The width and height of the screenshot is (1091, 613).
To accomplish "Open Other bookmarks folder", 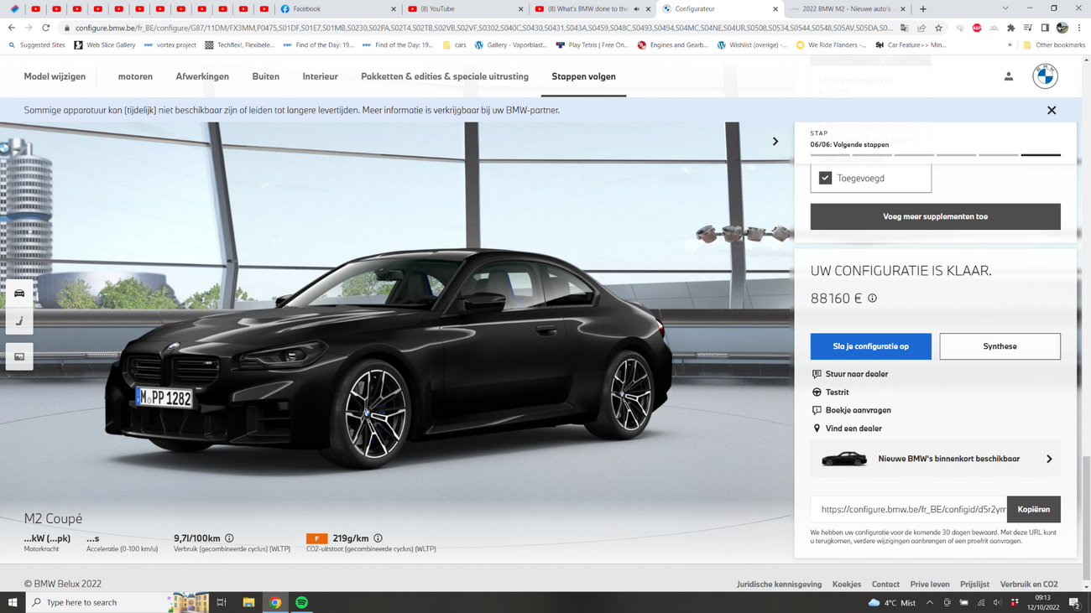I will pos(1053,45).
